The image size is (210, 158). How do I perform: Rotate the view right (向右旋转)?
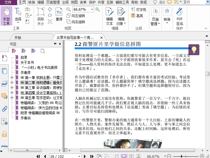tap(76, 22)
